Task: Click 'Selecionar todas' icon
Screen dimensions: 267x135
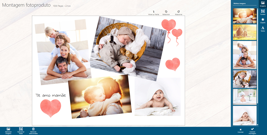Action: (x=21, y=129)
